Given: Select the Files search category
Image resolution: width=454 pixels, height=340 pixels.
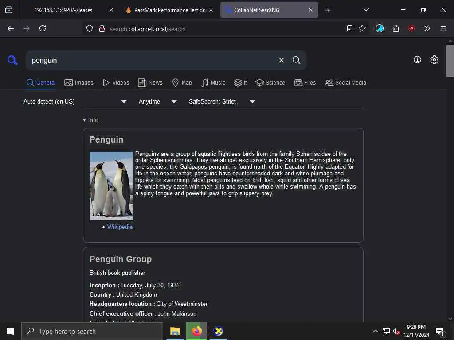Looking at the screenshot, I should (305, 83).
